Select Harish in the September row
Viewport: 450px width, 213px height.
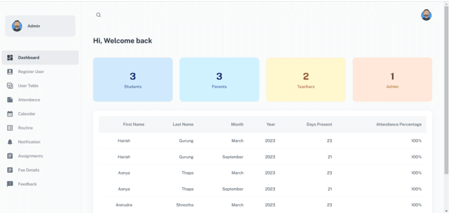coord(124,157)
